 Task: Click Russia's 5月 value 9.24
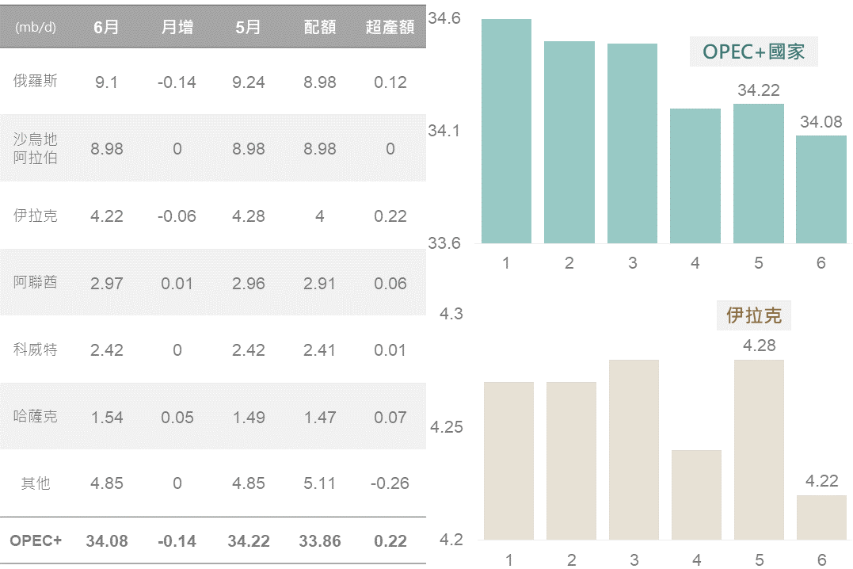[249, 82]
